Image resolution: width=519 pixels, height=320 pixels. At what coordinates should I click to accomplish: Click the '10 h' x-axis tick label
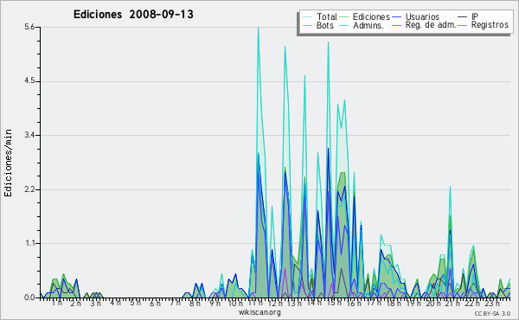point(235,303)
